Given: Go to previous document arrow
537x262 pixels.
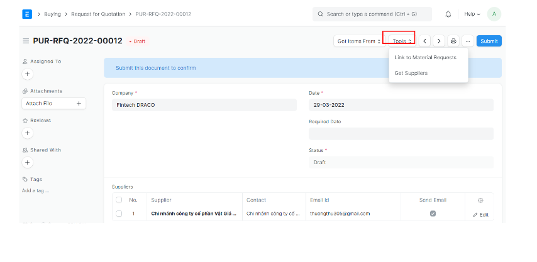Looking at the screenshot, I should (425, 41).
